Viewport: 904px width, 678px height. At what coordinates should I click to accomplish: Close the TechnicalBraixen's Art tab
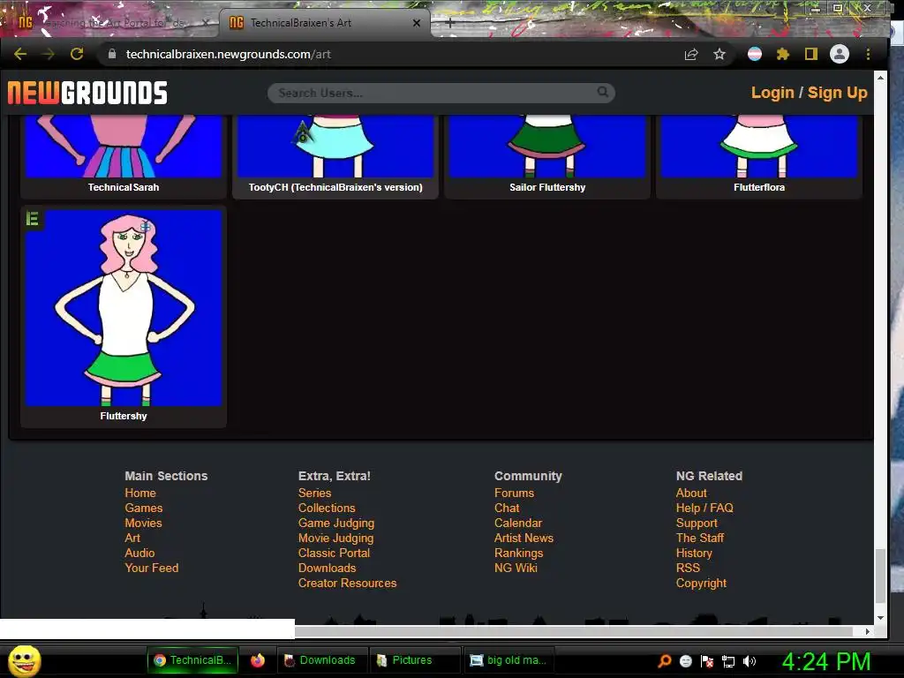pyautogui.click(x=417, y=23)
